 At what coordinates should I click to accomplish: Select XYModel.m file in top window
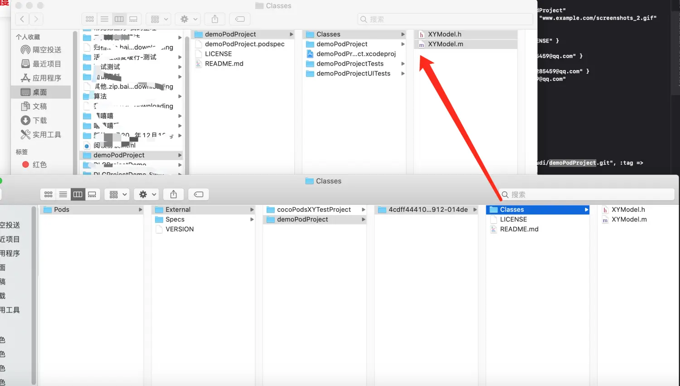tap(445, 44)
